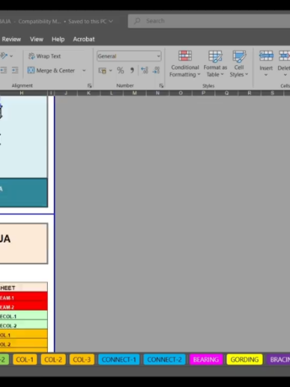The image size is (290, 387).
Task: Click the HEET header cell
Action: (24, 288)
